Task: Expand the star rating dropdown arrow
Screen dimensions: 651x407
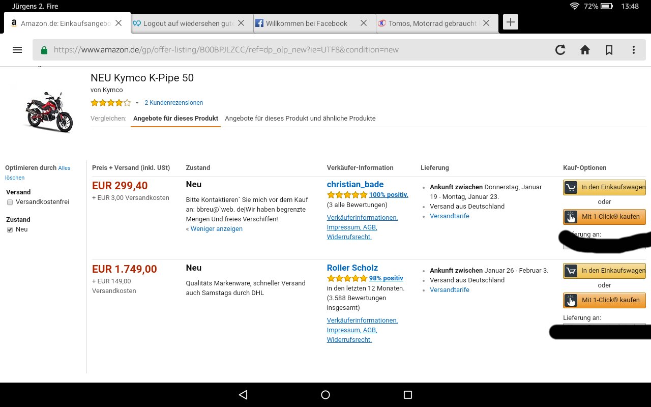Action: click(x=137, y=103)
